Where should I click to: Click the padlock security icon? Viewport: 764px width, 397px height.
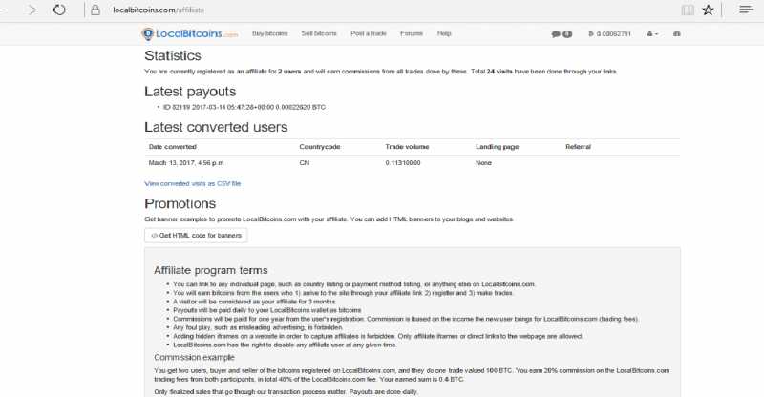[x=95, y=10]
